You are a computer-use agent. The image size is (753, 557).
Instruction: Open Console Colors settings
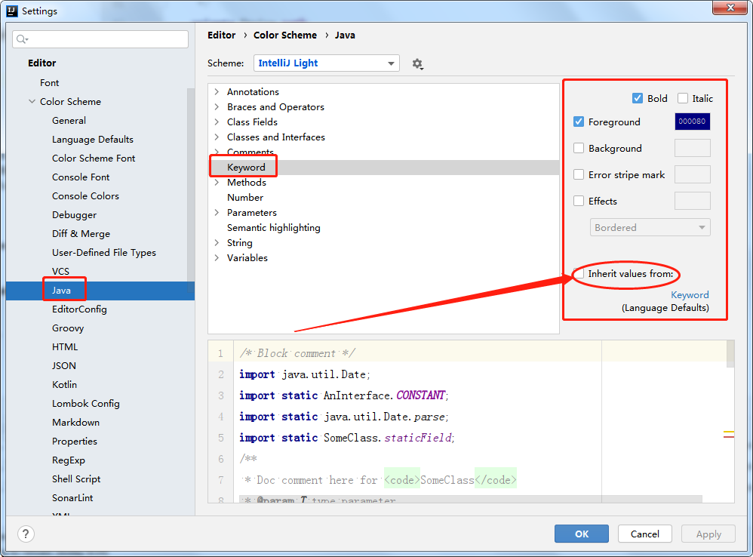click(85, 196)
